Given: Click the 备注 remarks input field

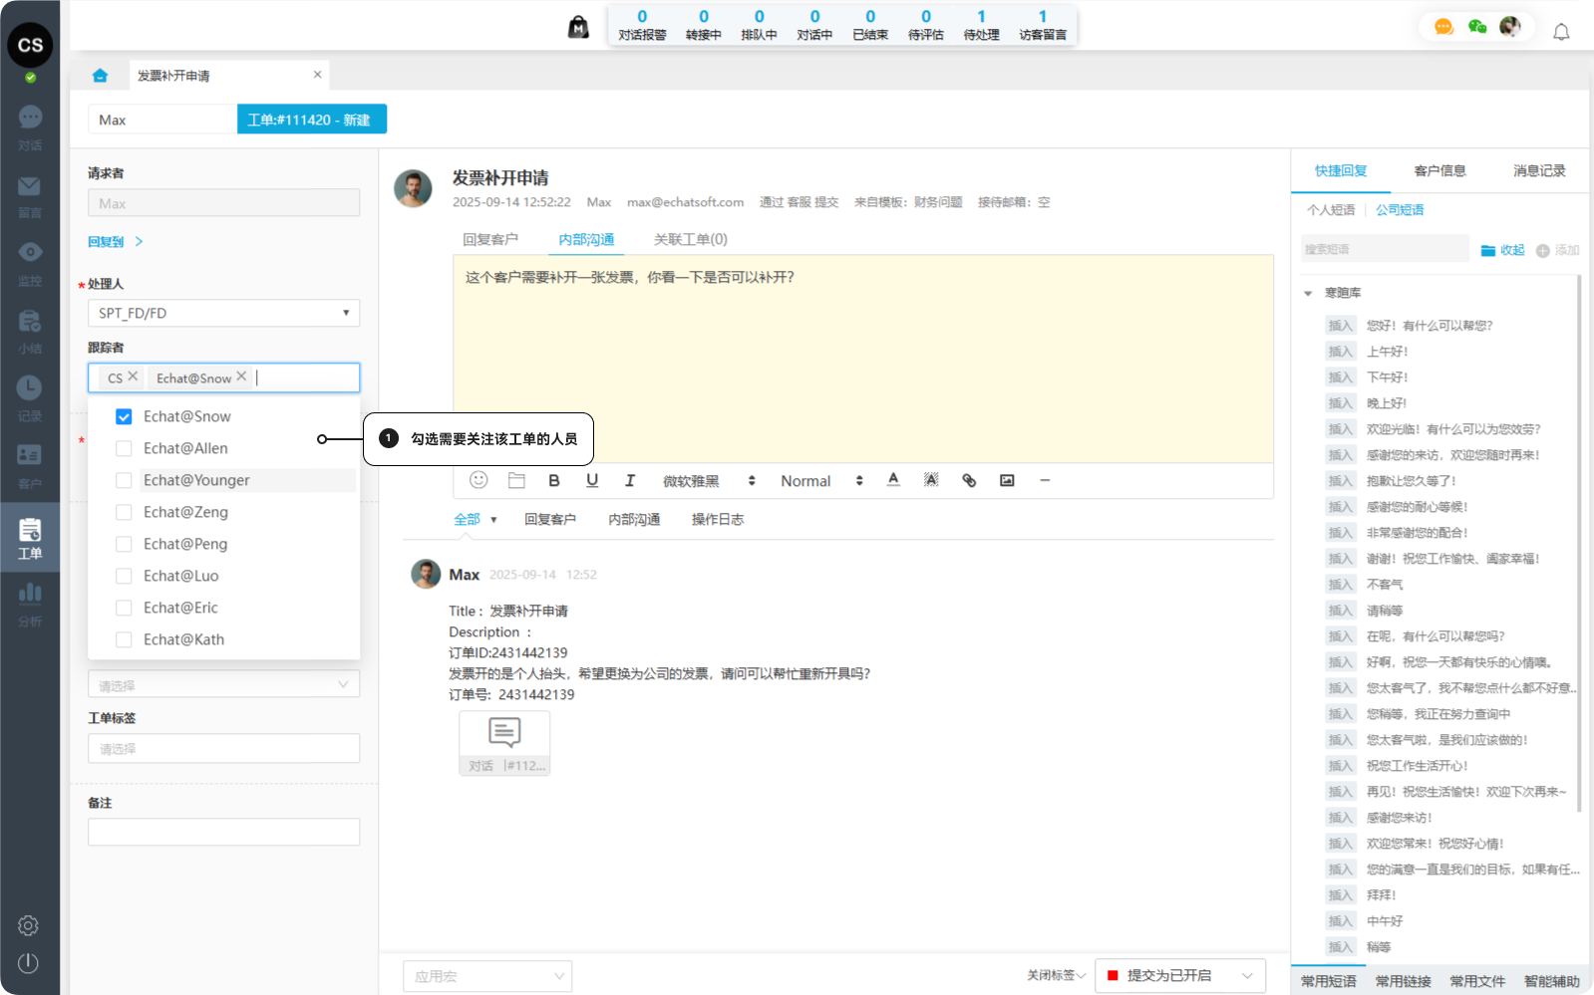Looking at the screenshot, I should pyautogui.click(x=223, y=832).
